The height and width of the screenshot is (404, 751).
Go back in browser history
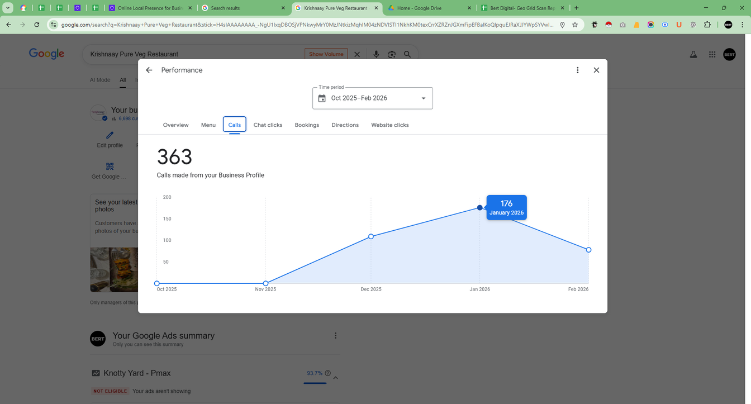(x=8, y=25)
